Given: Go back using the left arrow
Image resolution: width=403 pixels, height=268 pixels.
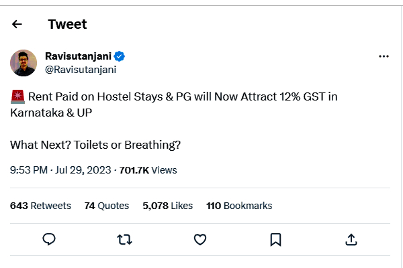Looking at the screenshot, I should (x=17, y=24).
